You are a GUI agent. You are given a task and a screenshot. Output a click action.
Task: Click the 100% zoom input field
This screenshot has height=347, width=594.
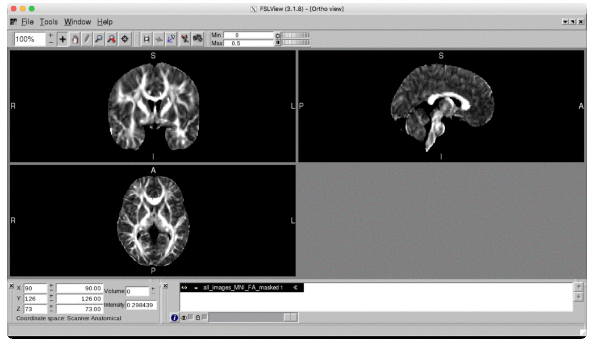(30, 39)
